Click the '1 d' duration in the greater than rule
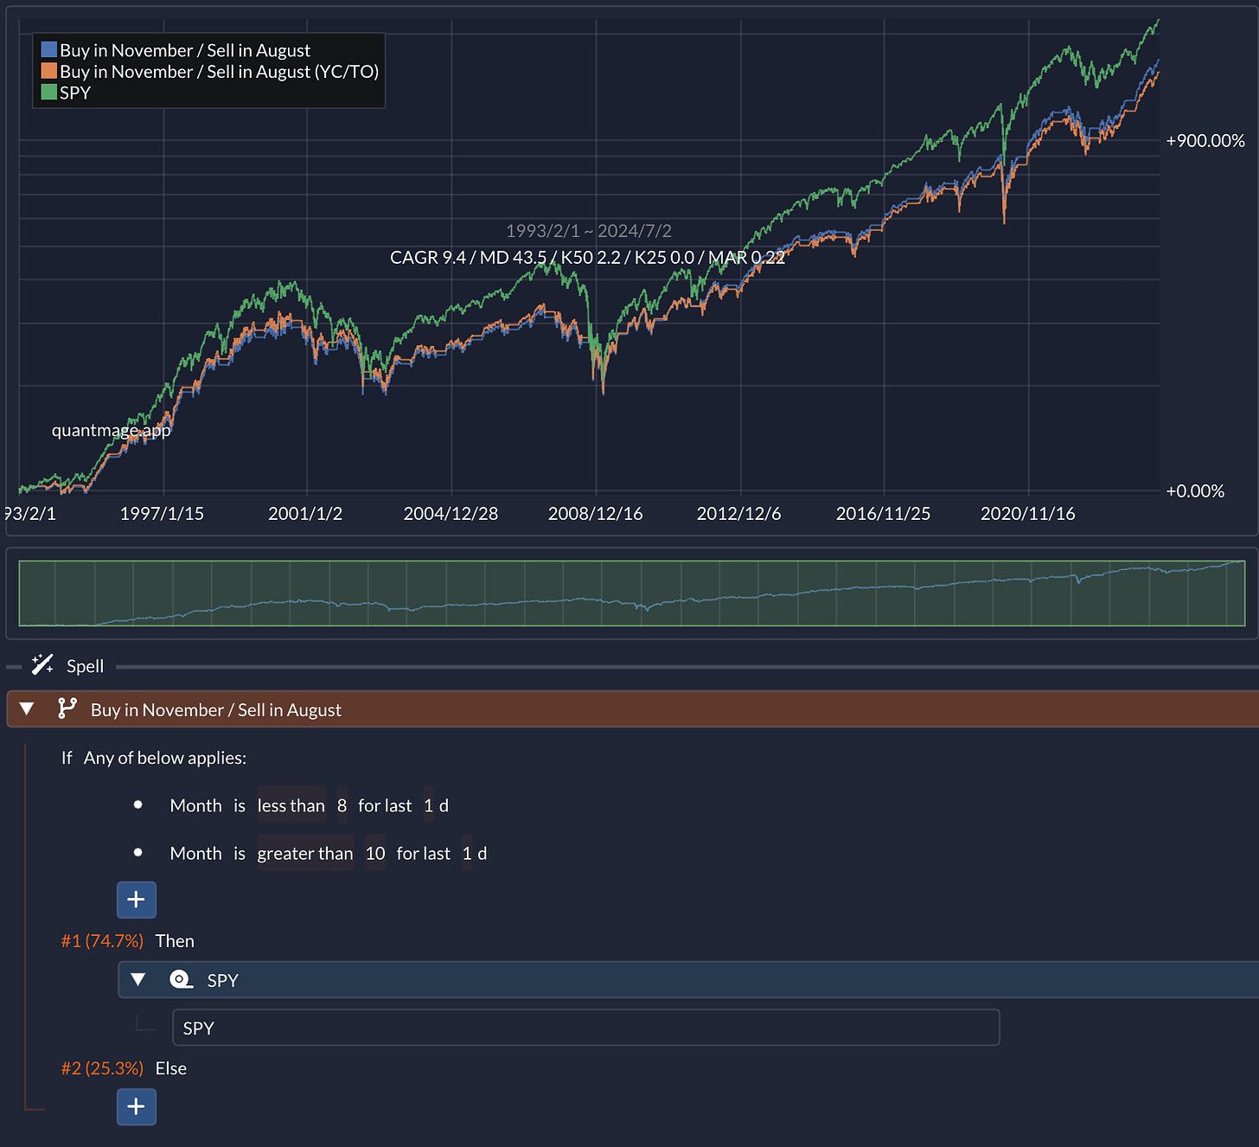The width and height of the screenshot is (1259, 1147). pos(475,853)
